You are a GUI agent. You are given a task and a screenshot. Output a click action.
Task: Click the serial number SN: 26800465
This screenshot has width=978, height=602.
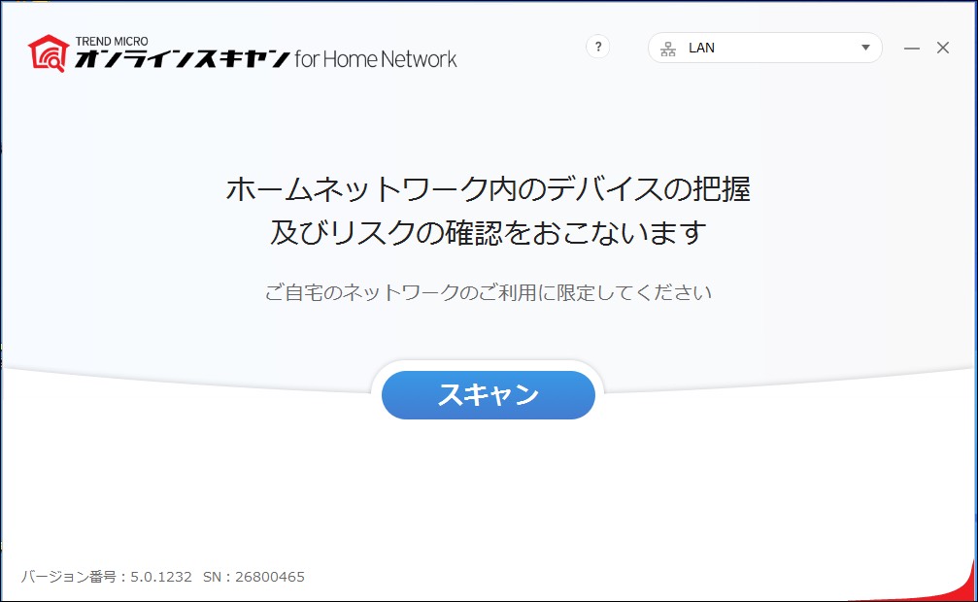253,577
